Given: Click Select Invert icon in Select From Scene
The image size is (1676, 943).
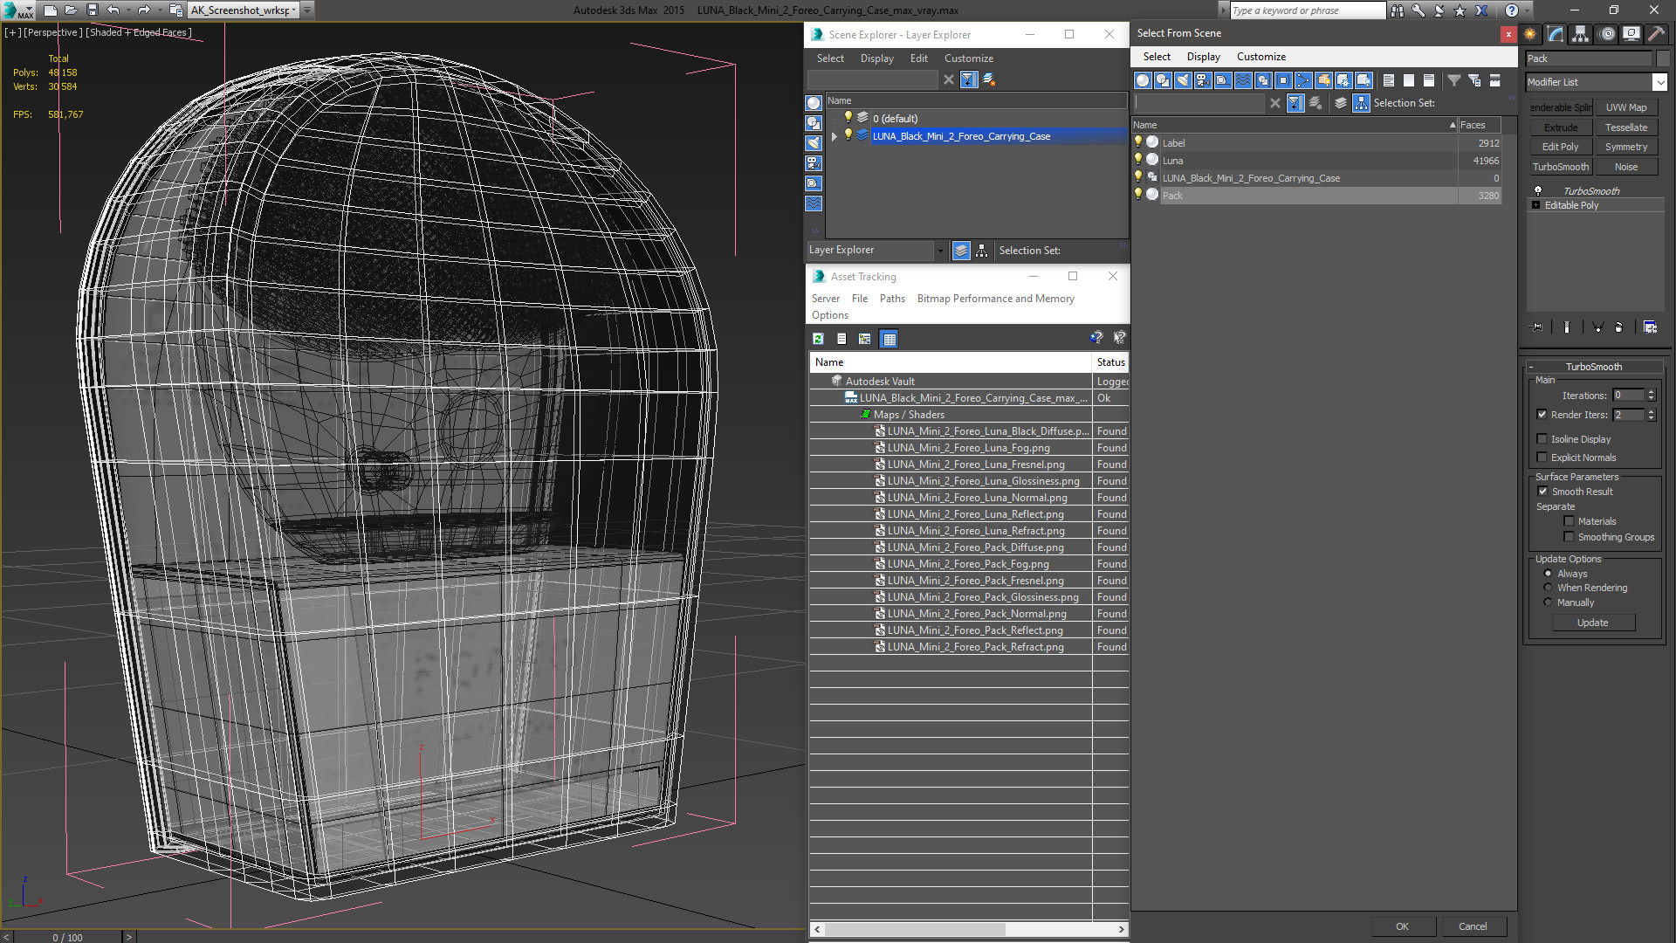Looking at the screenshot, I should pyautogui.click(x=1429, y=80).
